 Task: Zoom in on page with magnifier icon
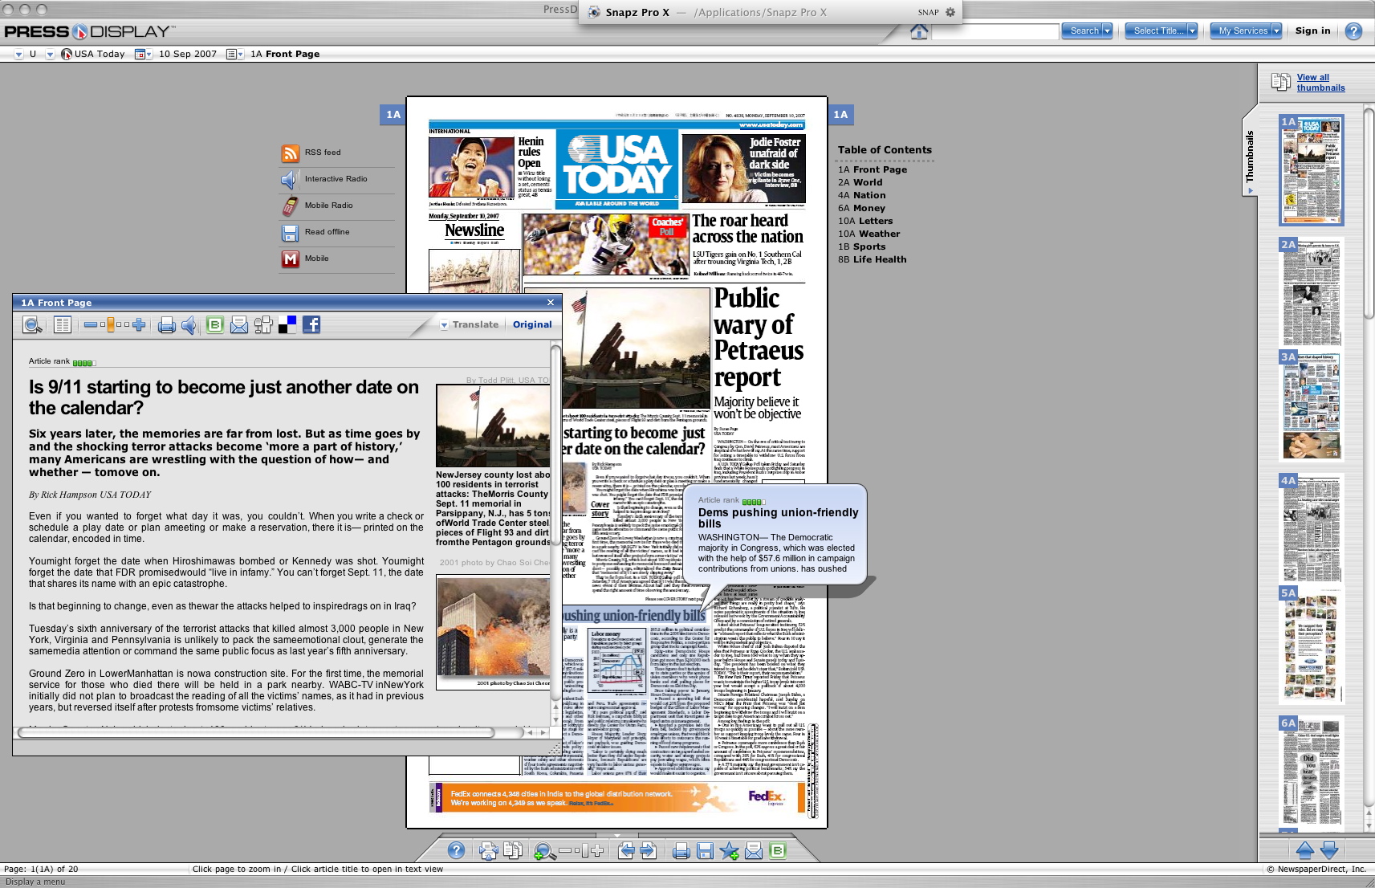tap(544, 851)
